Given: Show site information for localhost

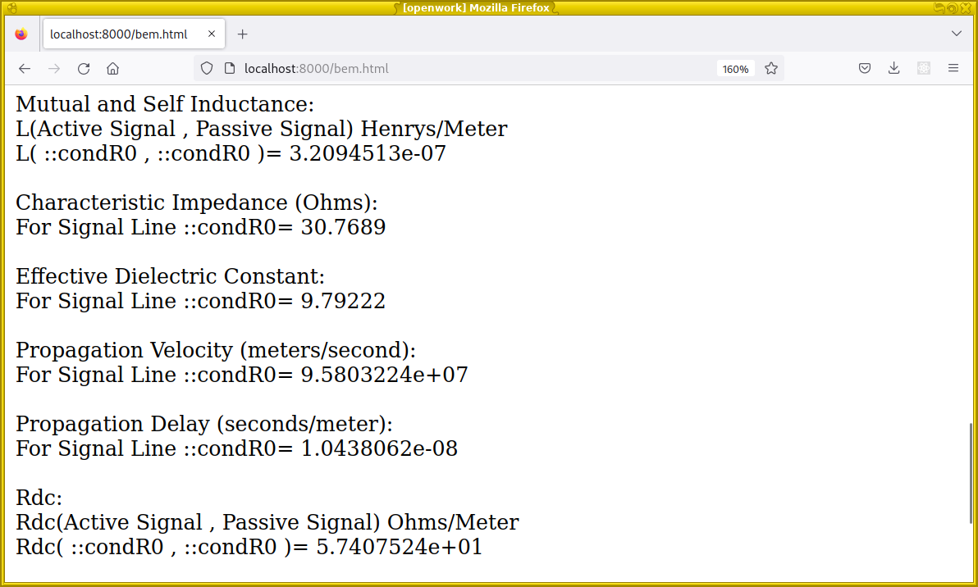Looking at the screenshot, I should pyautogui.click(x=229, y=69).
